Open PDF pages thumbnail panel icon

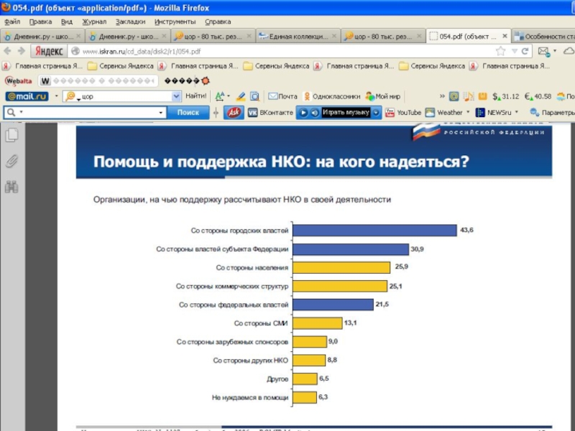(11, 135)
